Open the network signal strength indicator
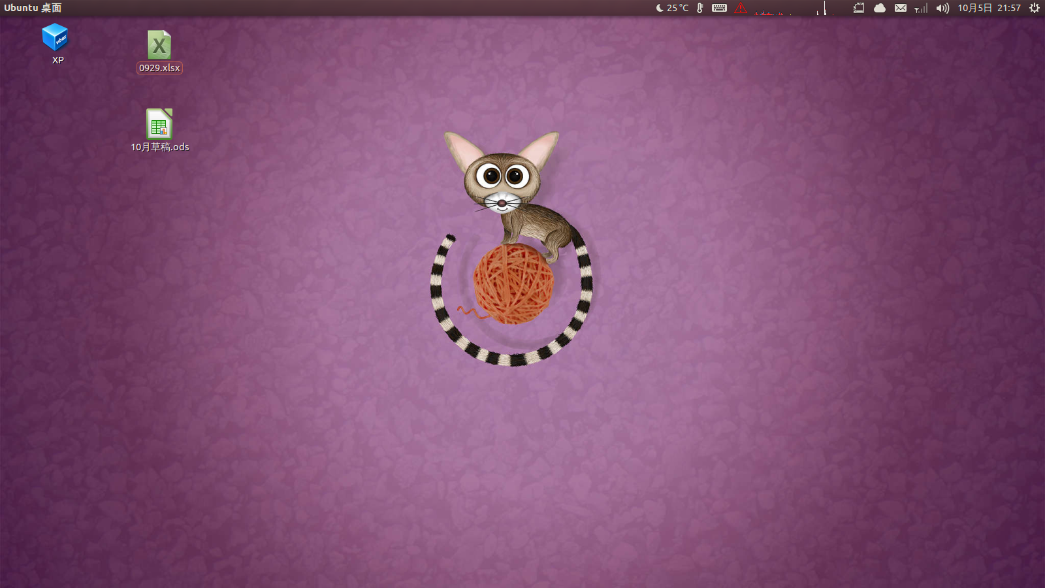Image resolution: width=1045 pixels, height=588 pixels. coord(921,8)
